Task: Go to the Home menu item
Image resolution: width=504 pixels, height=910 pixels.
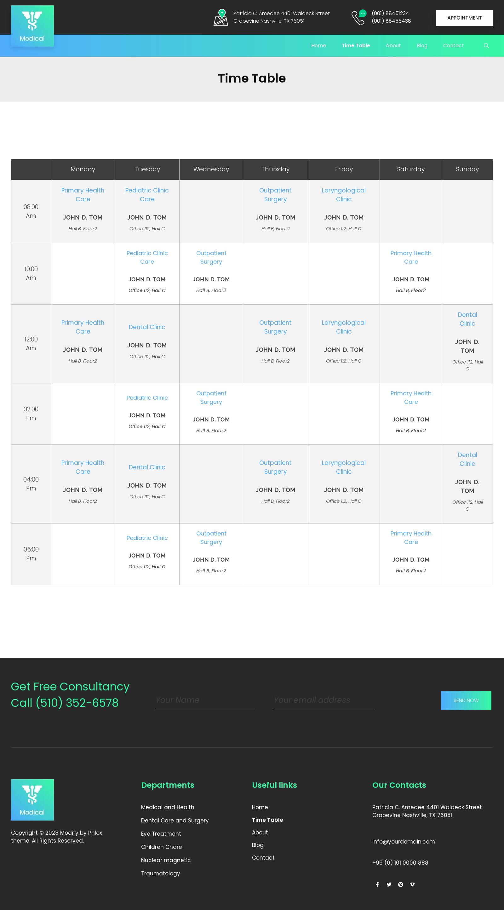Action: pos(318,46)
